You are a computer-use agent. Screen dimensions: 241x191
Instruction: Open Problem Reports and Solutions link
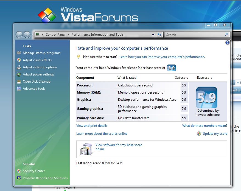[45, 178]
